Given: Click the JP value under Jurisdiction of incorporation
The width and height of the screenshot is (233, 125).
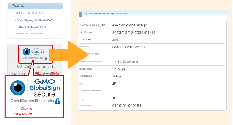Looking at the screenshot, I should click(114, 98).
